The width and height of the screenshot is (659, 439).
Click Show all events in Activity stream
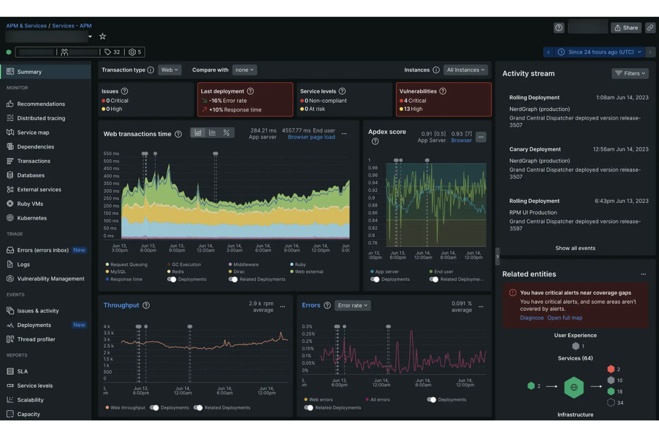pos(575,248)
